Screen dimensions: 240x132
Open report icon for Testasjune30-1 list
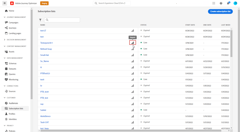coord(132,43)
